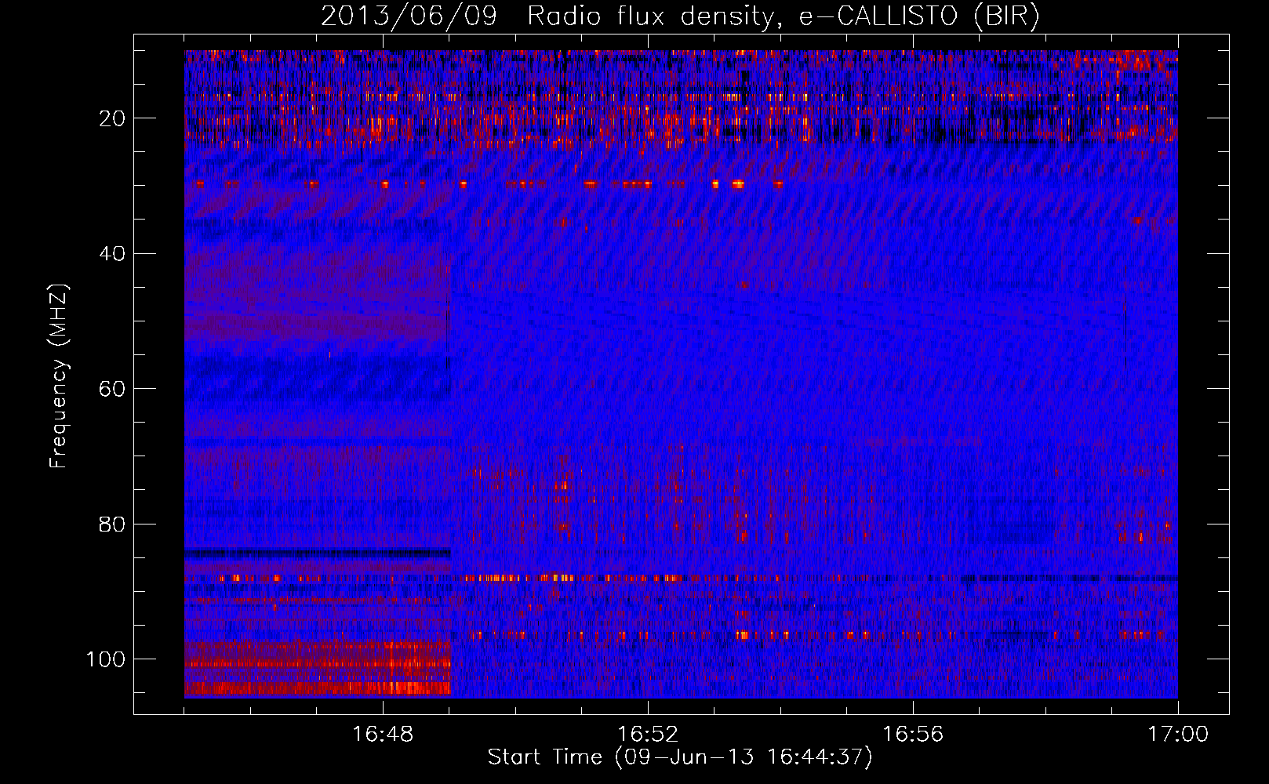Click the 16:52 time tick label
The width and height of the screenshot is (1269, 784).
coord(648,734)
